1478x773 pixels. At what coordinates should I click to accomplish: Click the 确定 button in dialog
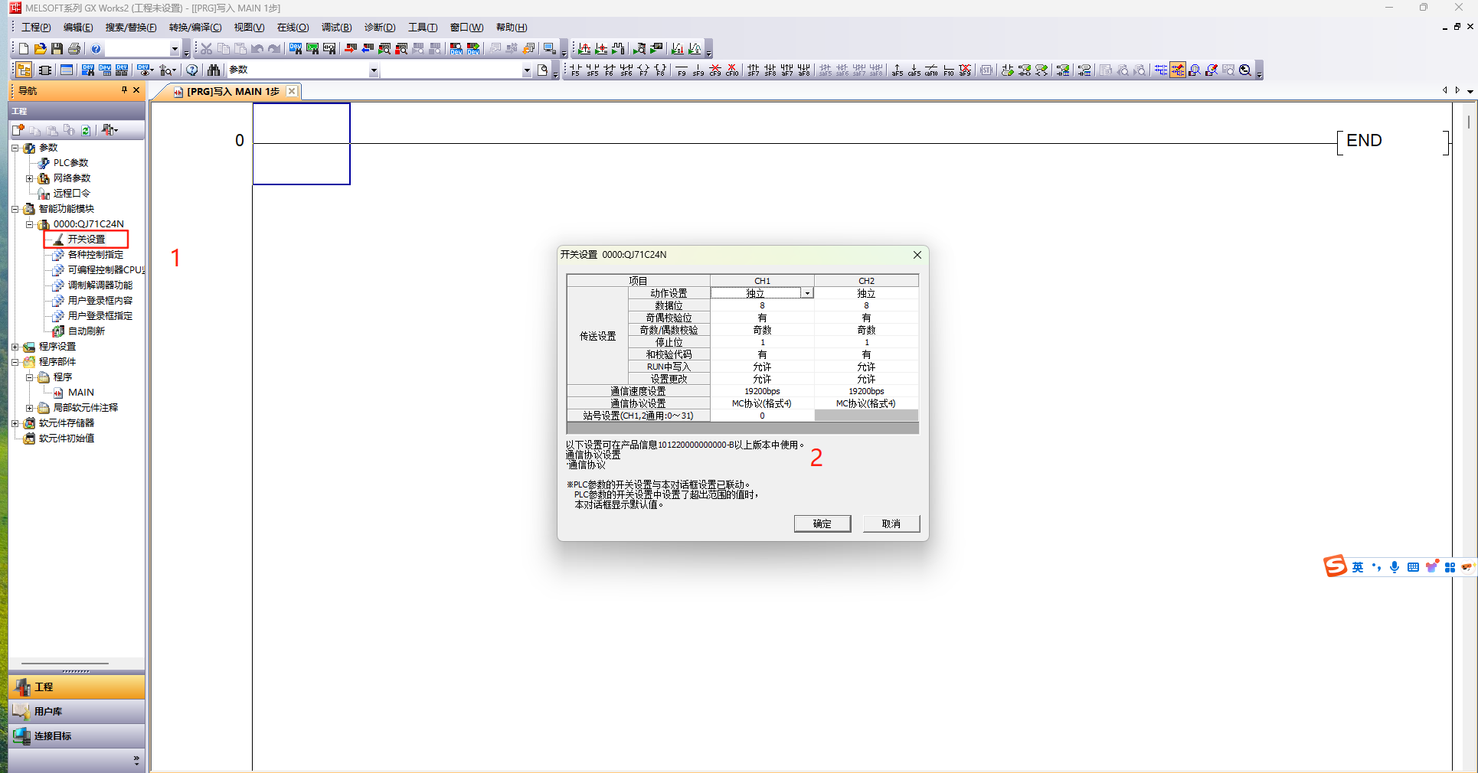(822, 523)
